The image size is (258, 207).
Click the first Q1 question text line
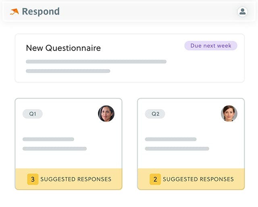48,139
